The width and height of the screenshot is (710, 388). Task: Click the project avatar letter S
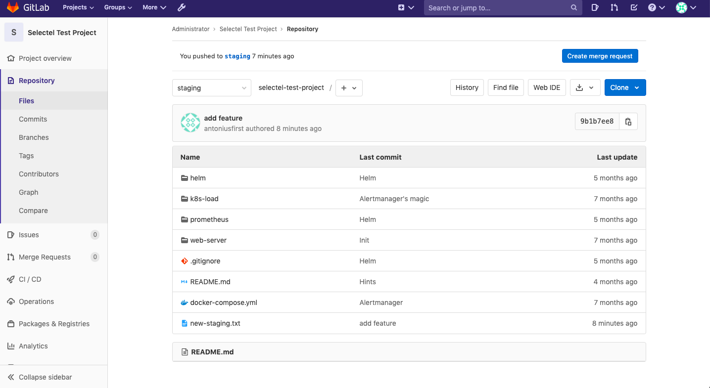(x=14, y=32)
